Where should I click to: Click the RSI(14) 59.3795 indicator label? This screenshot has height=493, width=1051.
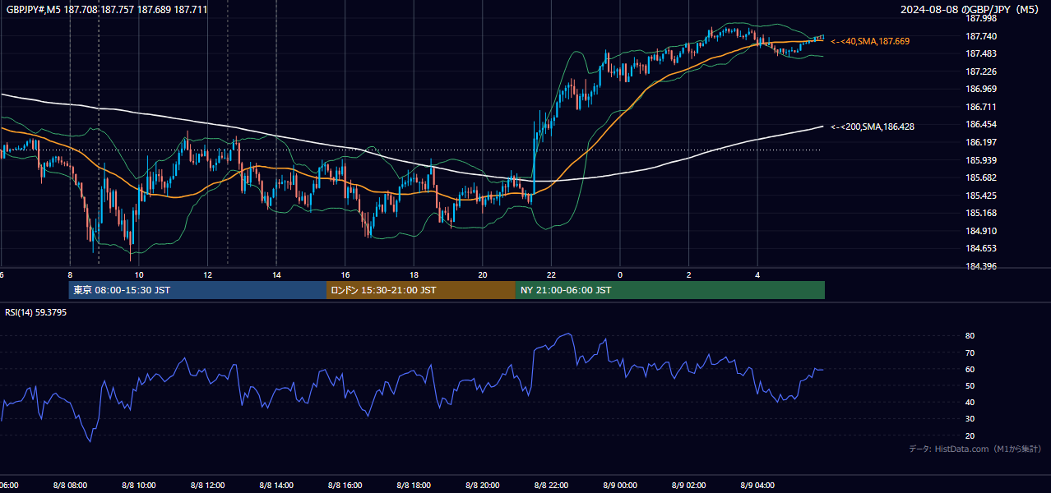point(36,312)
